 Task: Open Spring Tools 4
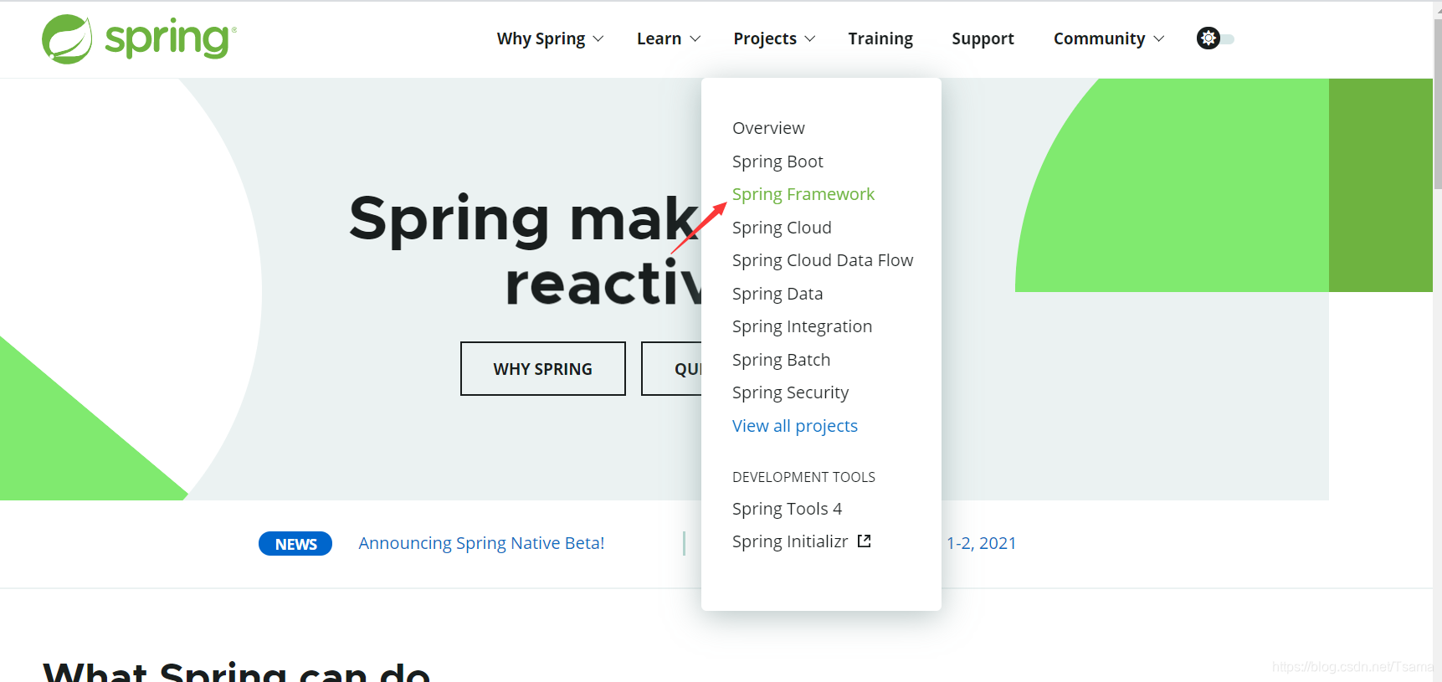[x=787, y=509]
